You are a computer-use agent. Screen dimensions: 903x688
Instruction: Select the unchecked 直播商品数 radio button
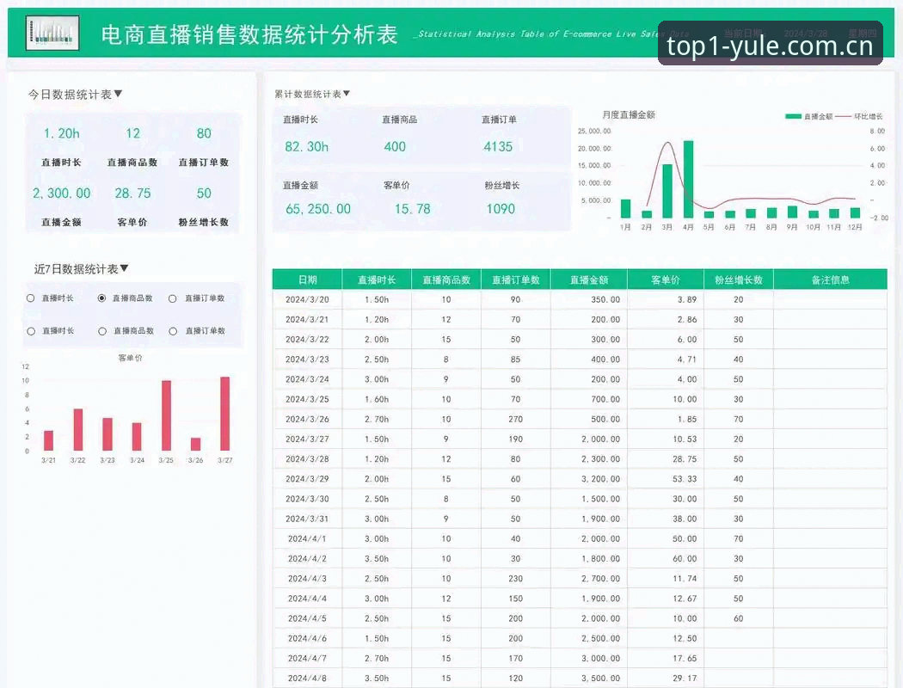[102, 331]
